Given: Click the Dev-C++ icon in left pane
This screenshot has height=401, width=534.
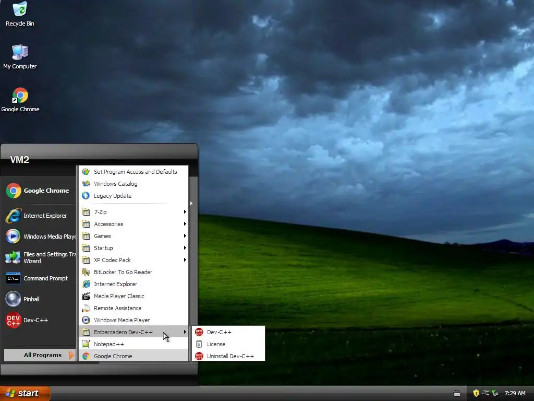Looking at the screenshot, I should click(x=13, y=320).
